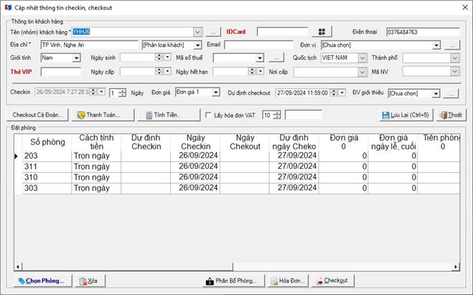Screen dimensions: 473x295
Task: Click the Thẻ VIP input field
Action: (x=61, y=72)
